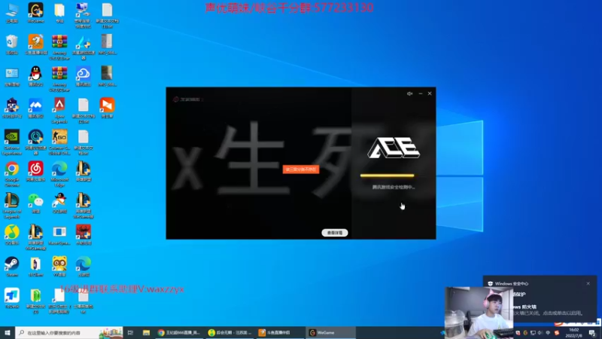This screenshot has height=339, width=602.
Task: Open the 5E platform desktop shortcut
Action: [12, 108]
